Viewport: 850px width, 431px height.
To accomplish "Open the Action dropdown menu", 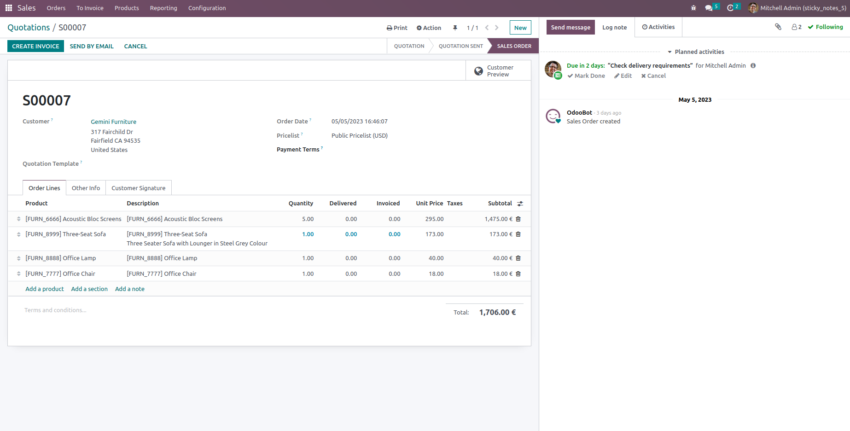I will [x=429, y=28].
